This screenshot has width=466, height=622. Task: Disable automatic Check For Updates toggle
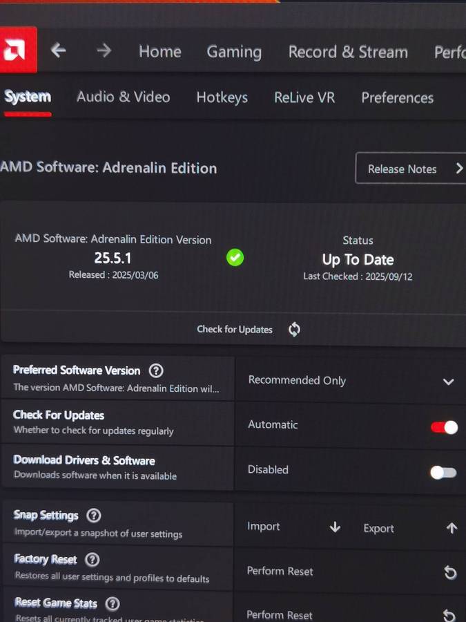coord(444,427)
